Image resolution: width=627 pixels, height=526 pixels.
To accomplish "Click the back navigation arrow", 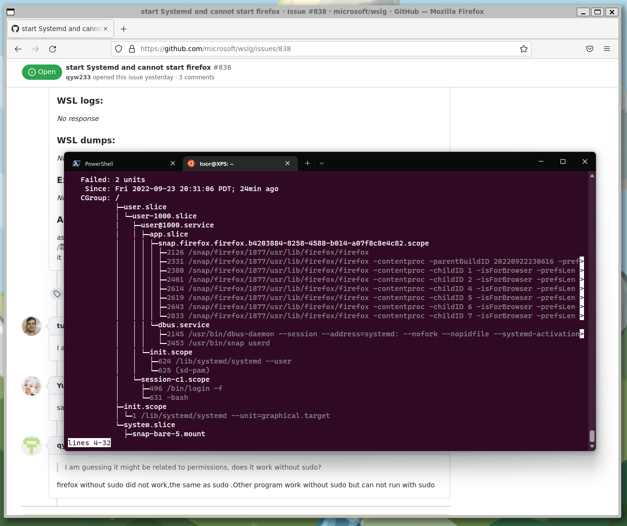I will 18,49.
